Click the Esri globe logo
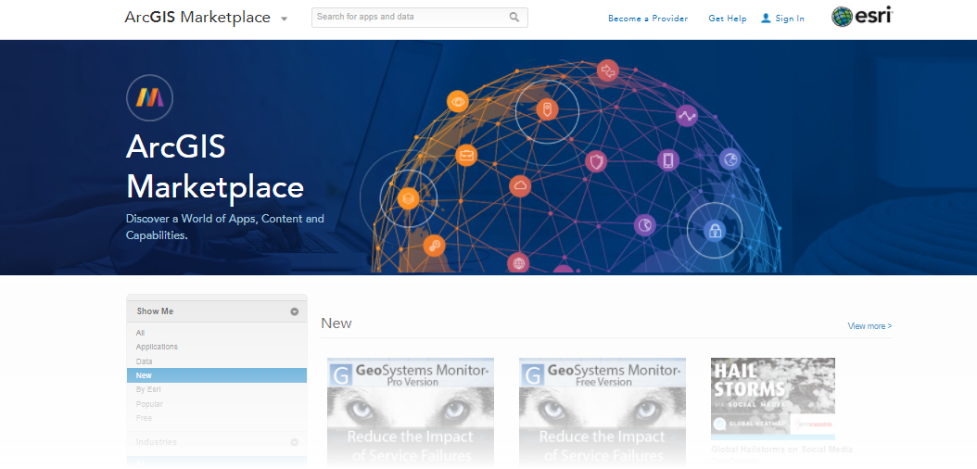Image resolution: width=977 pixels, height=469 pixels. pyautogui.click(x=842, y=17)
